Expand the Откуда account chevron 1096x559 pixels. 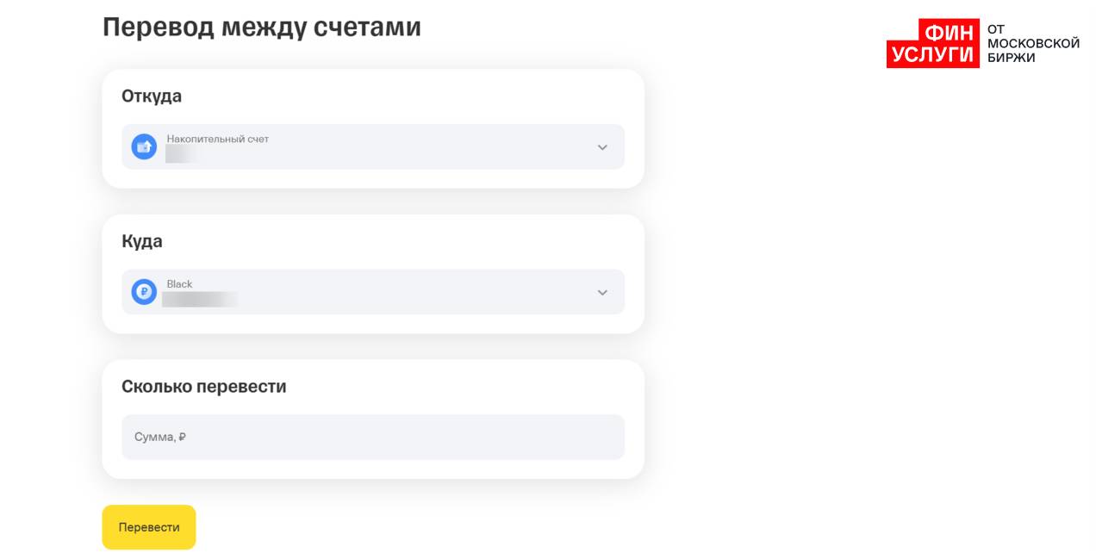point(602,147)
